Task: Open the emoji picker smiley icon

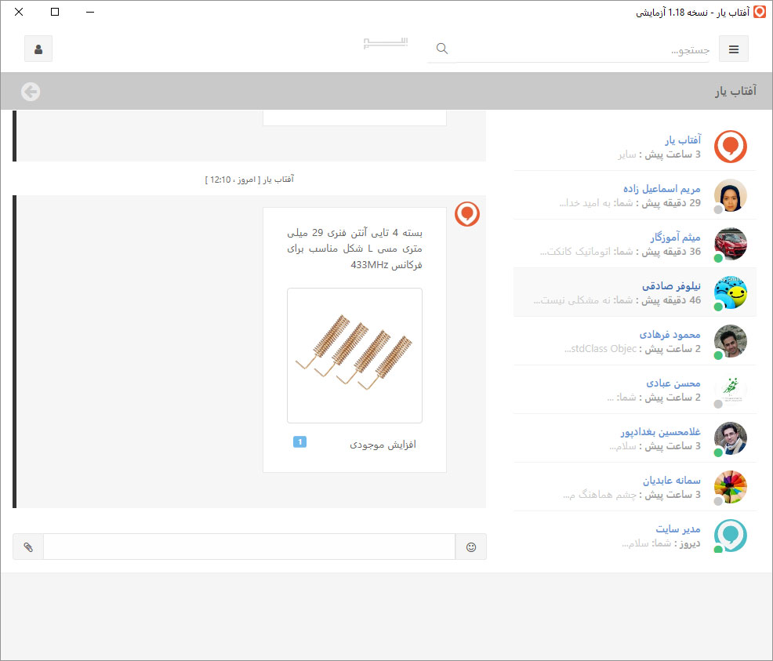Action: (471, 547)
